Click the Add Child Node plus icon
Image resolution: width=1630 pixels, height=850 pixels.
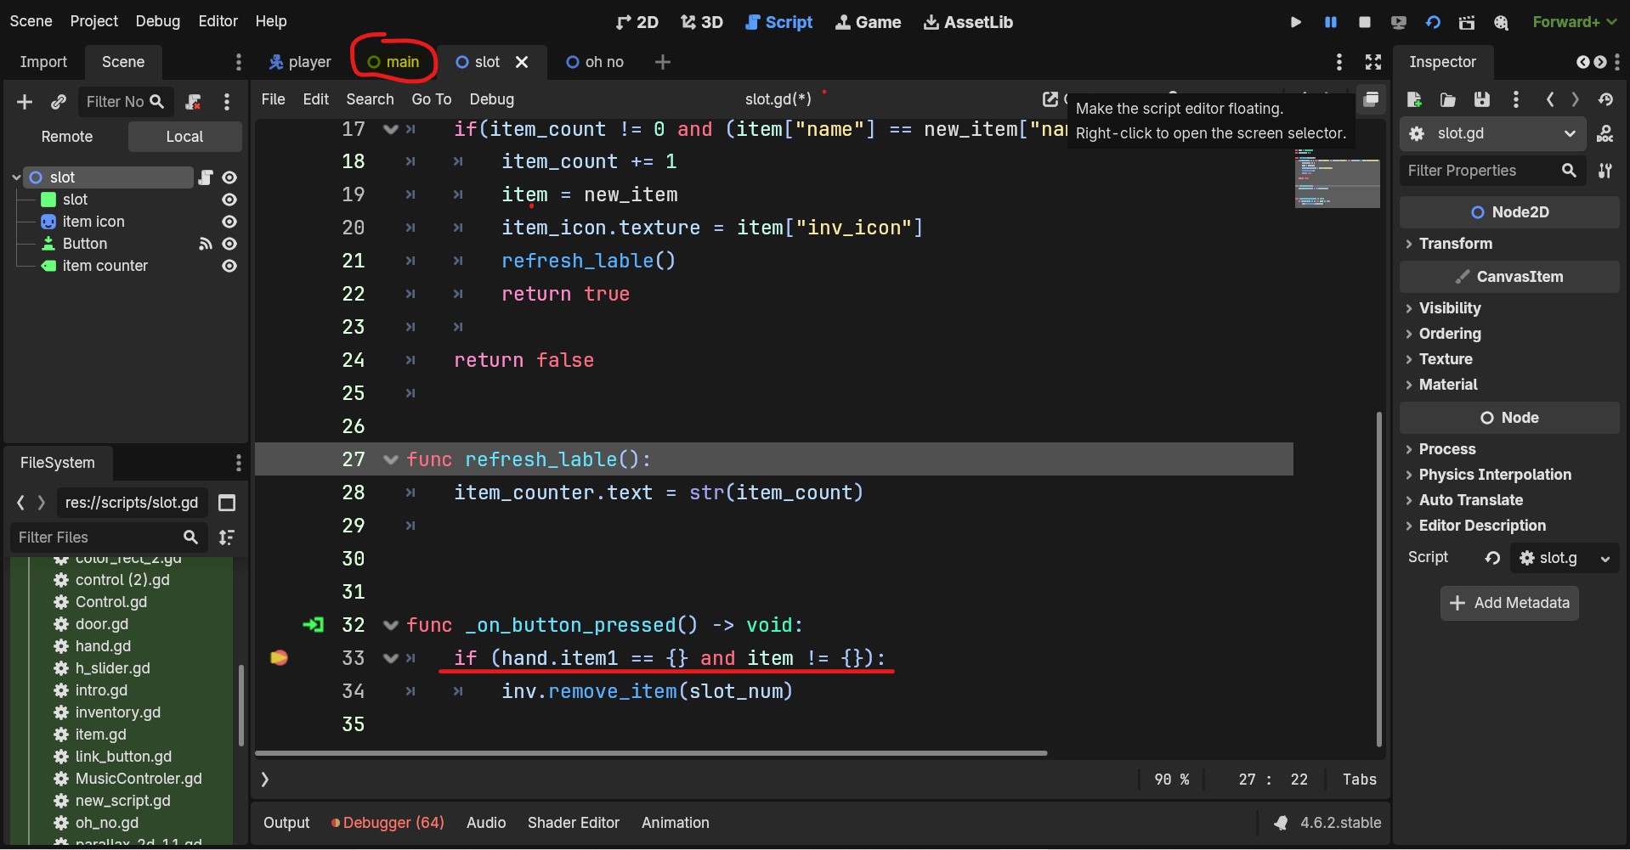pyautogui.click(x=25, y=102)
